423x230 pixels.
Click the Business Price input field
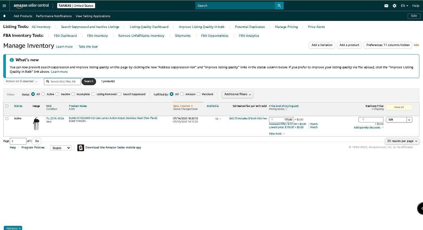[x=371, y=120]
